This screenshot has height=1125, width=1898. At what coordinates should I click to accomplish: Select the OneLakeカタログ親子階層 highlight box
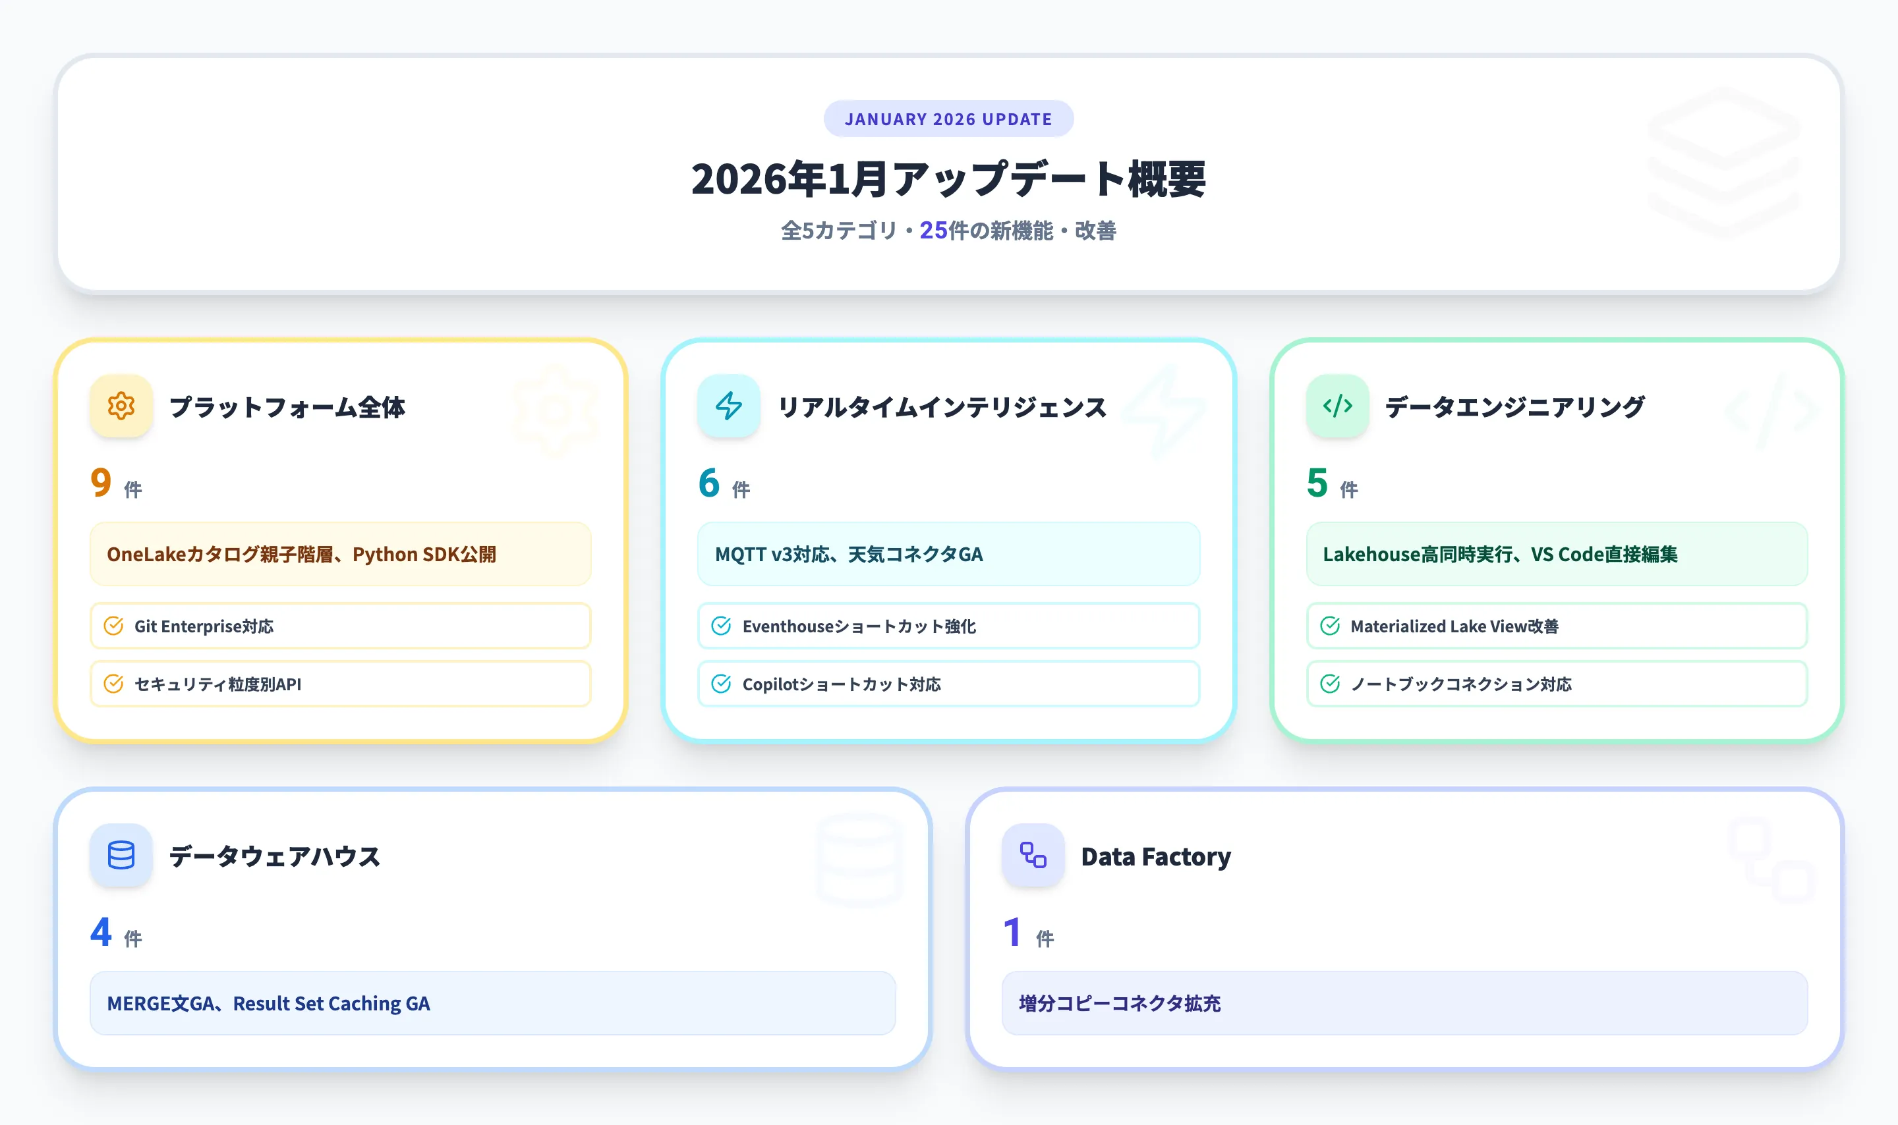pos(339,554)
